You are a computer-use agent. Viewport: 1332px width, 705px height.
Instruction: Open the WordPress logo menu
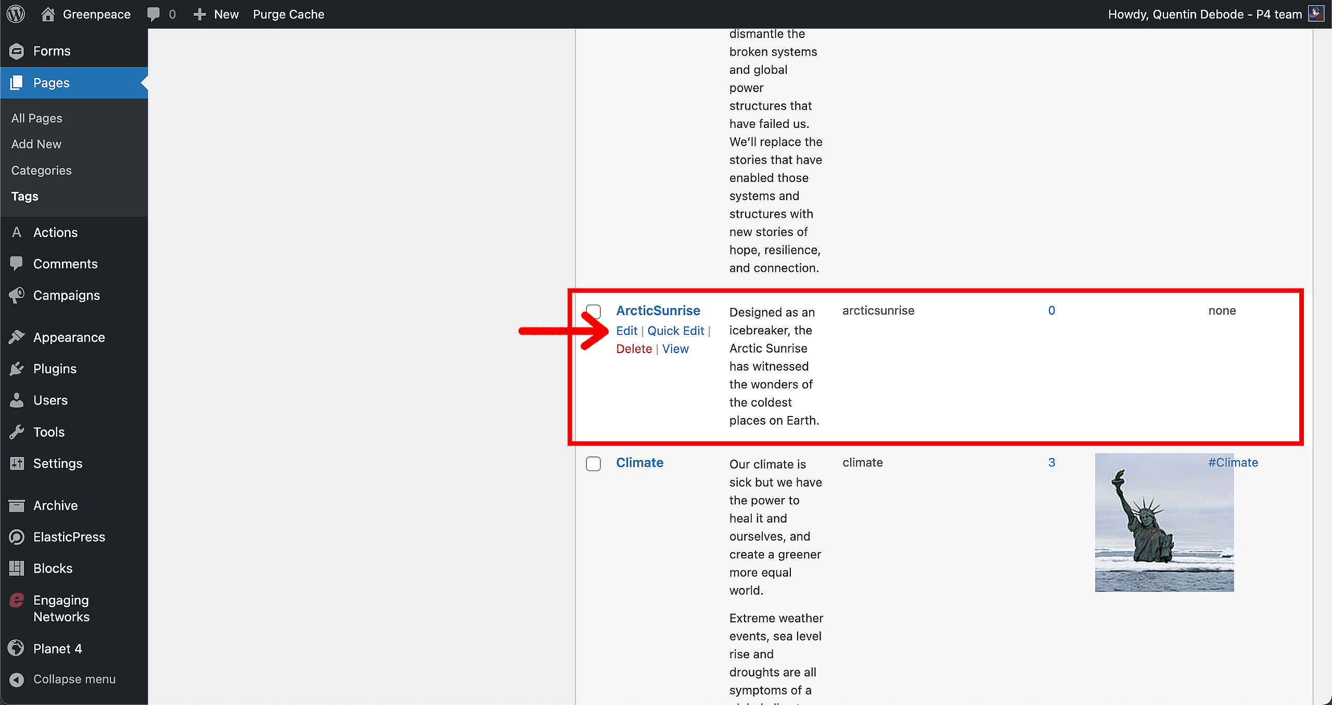[x=16, y=14]
